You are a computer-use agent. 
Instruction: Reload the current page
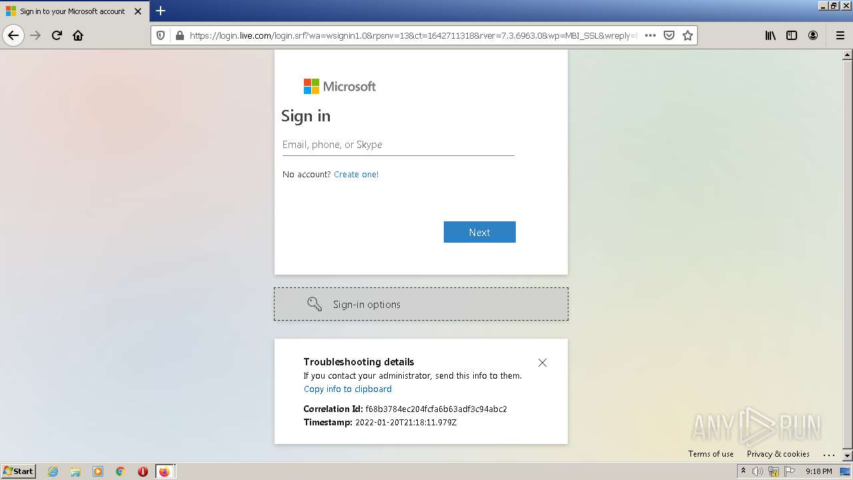[x=57, y=35]
